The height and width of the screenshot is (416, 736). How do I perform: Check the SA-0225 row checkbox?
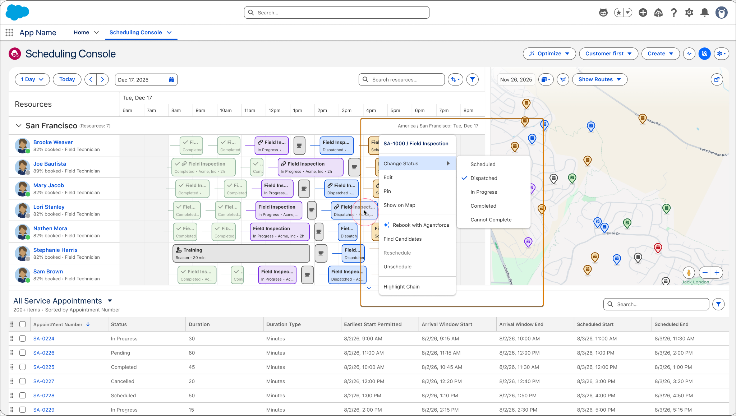coord(23,367)
